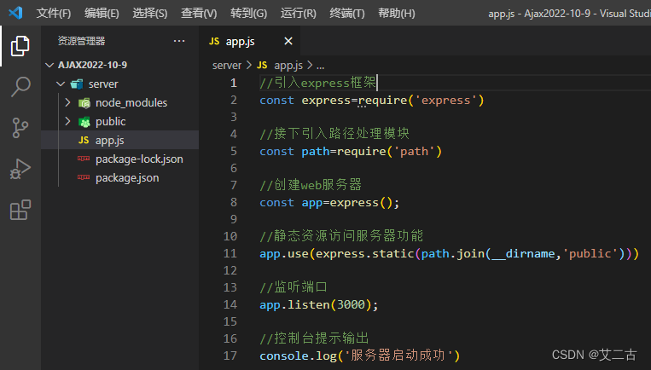Click '服务器启动成功' string on line 17
The width and height of the screenshot is (651, 370).
398,356
